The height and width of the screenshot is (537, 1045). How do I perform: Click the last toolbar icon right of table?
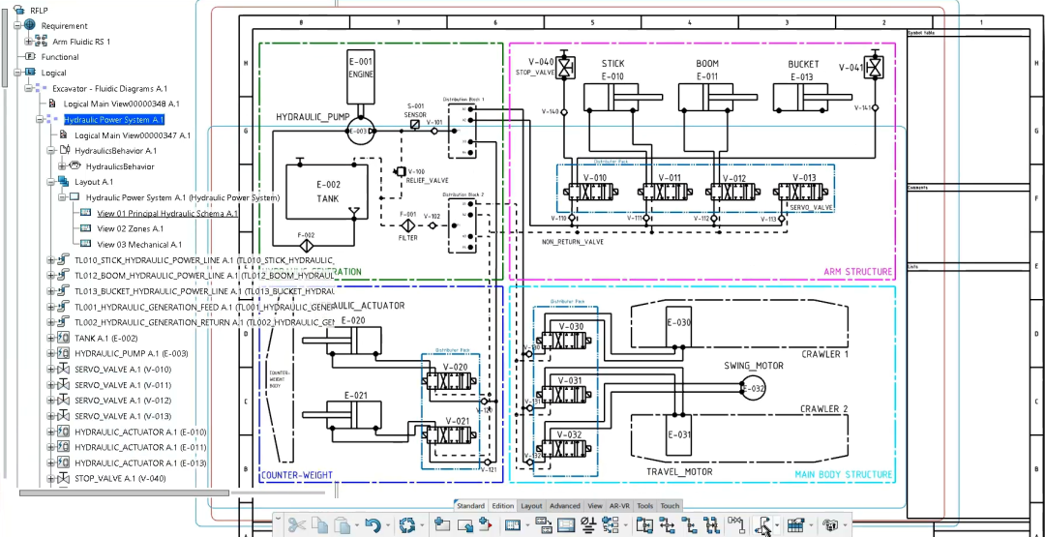(830, 525)
